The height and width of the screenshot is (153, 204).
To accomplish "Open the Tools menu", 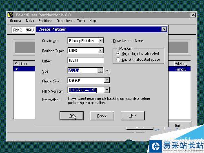I will [81, 21].
